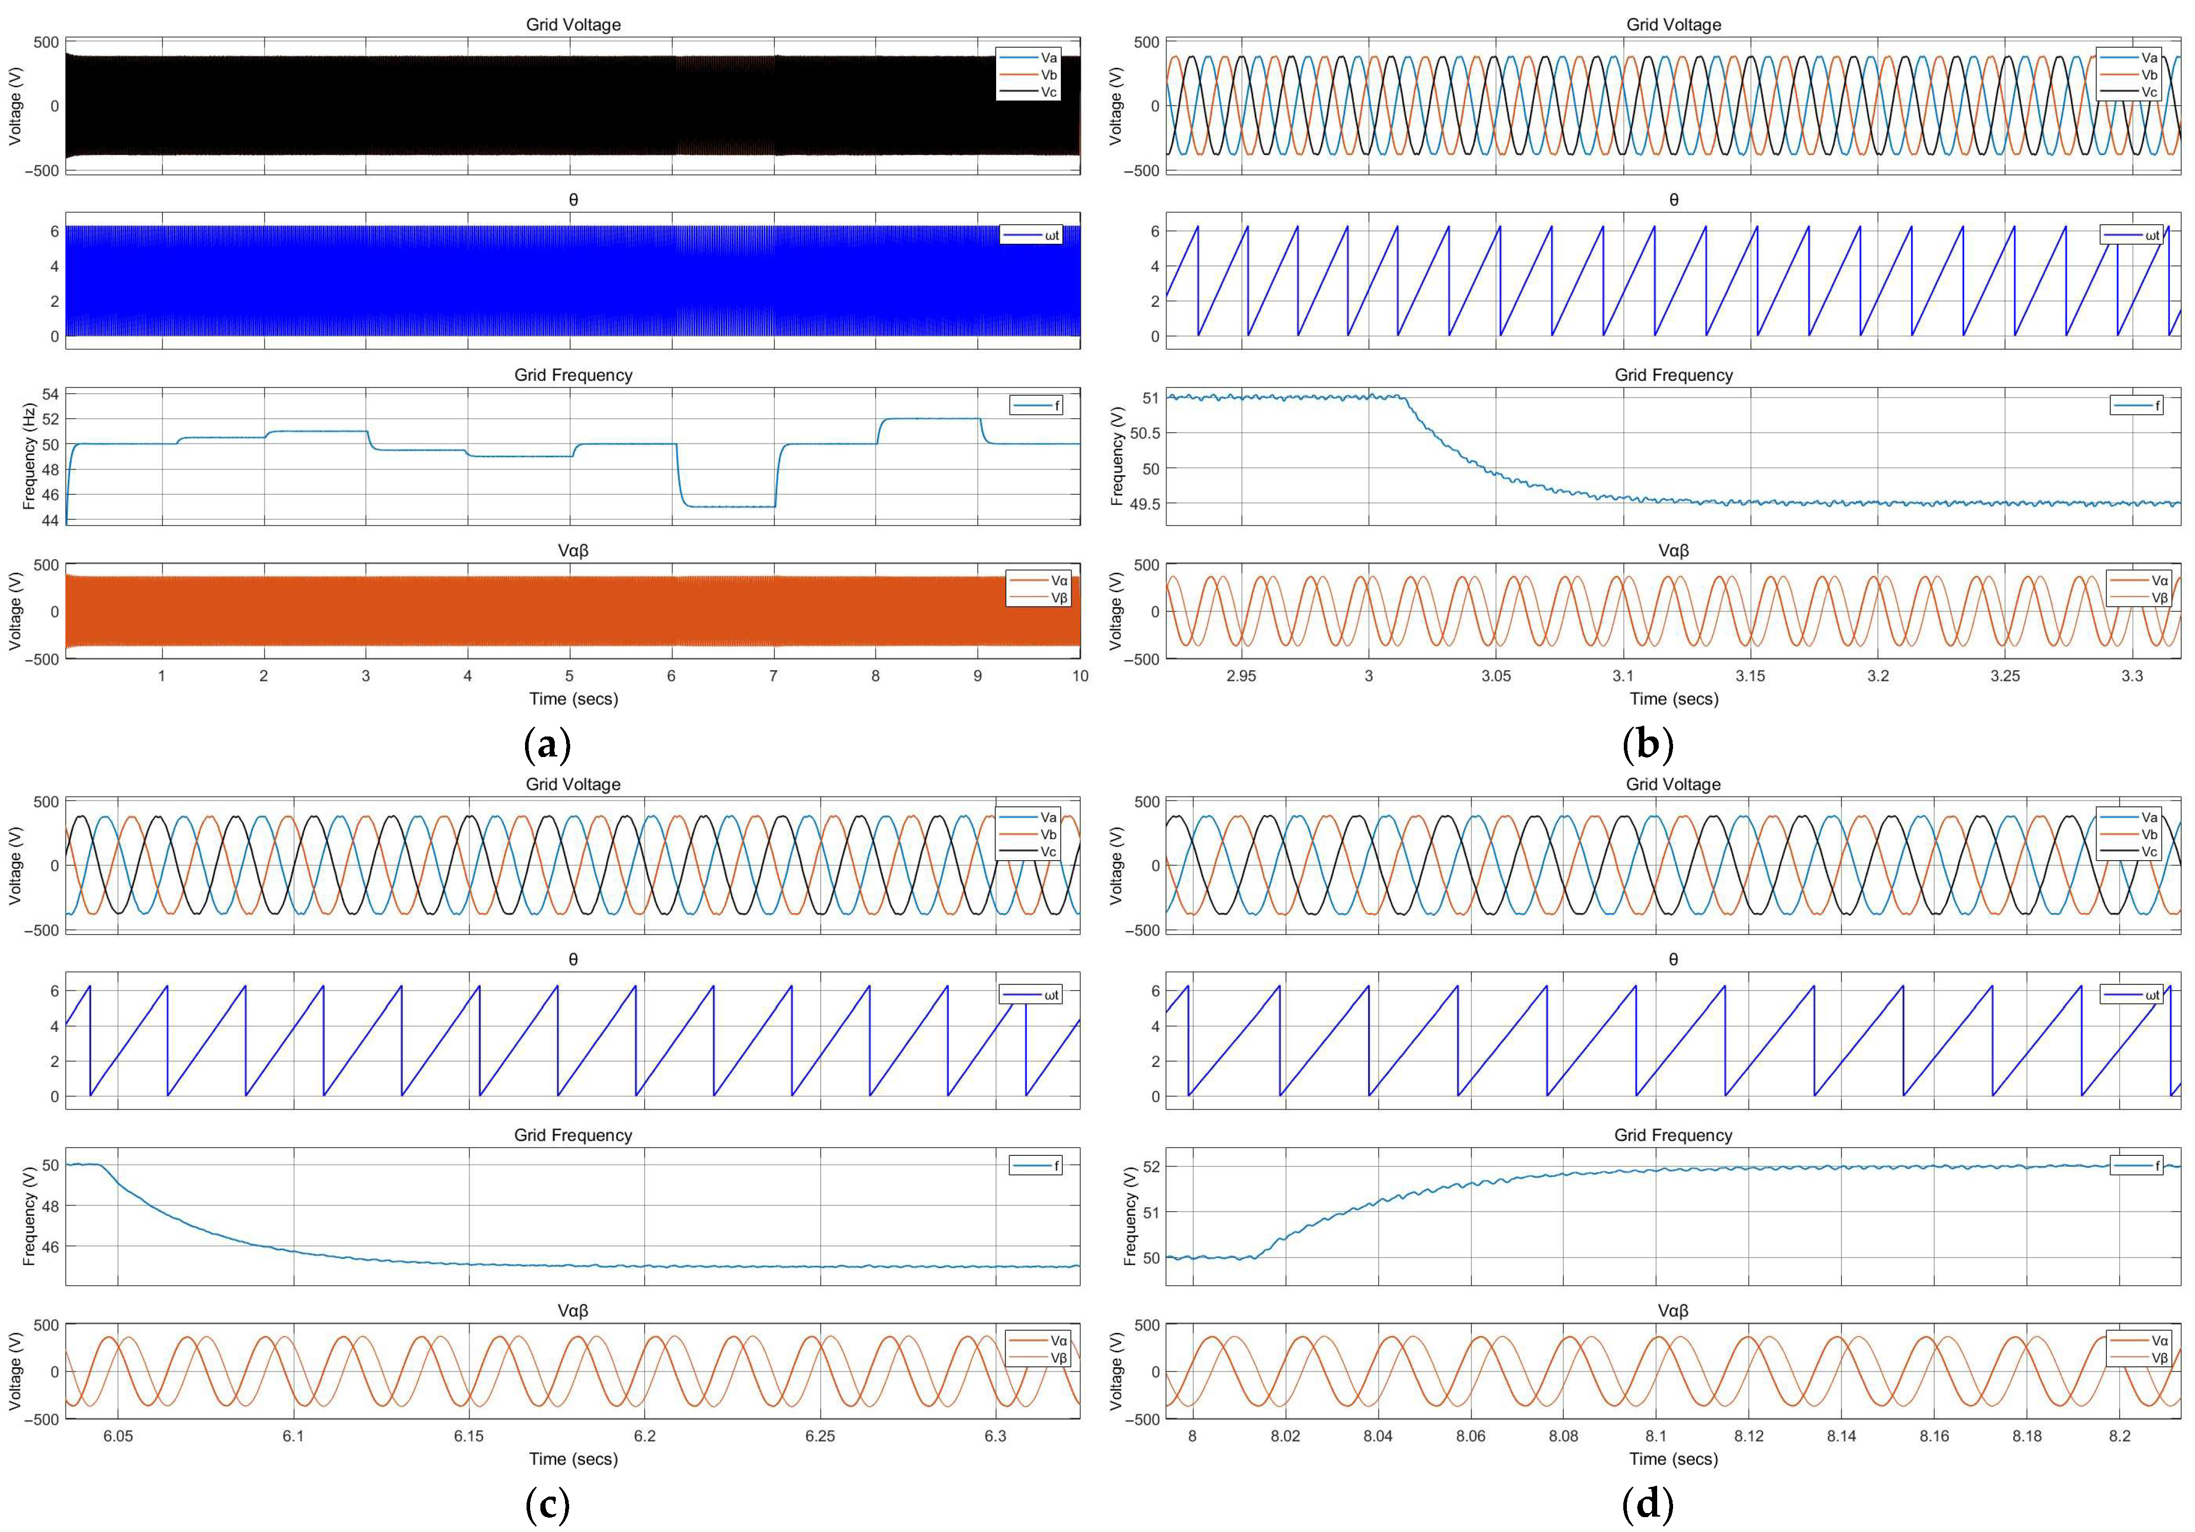Screen dimensions: 2195x1532
Task: Click Time (secs) axis label in panel (c)
Action: tap(574, 1459)
